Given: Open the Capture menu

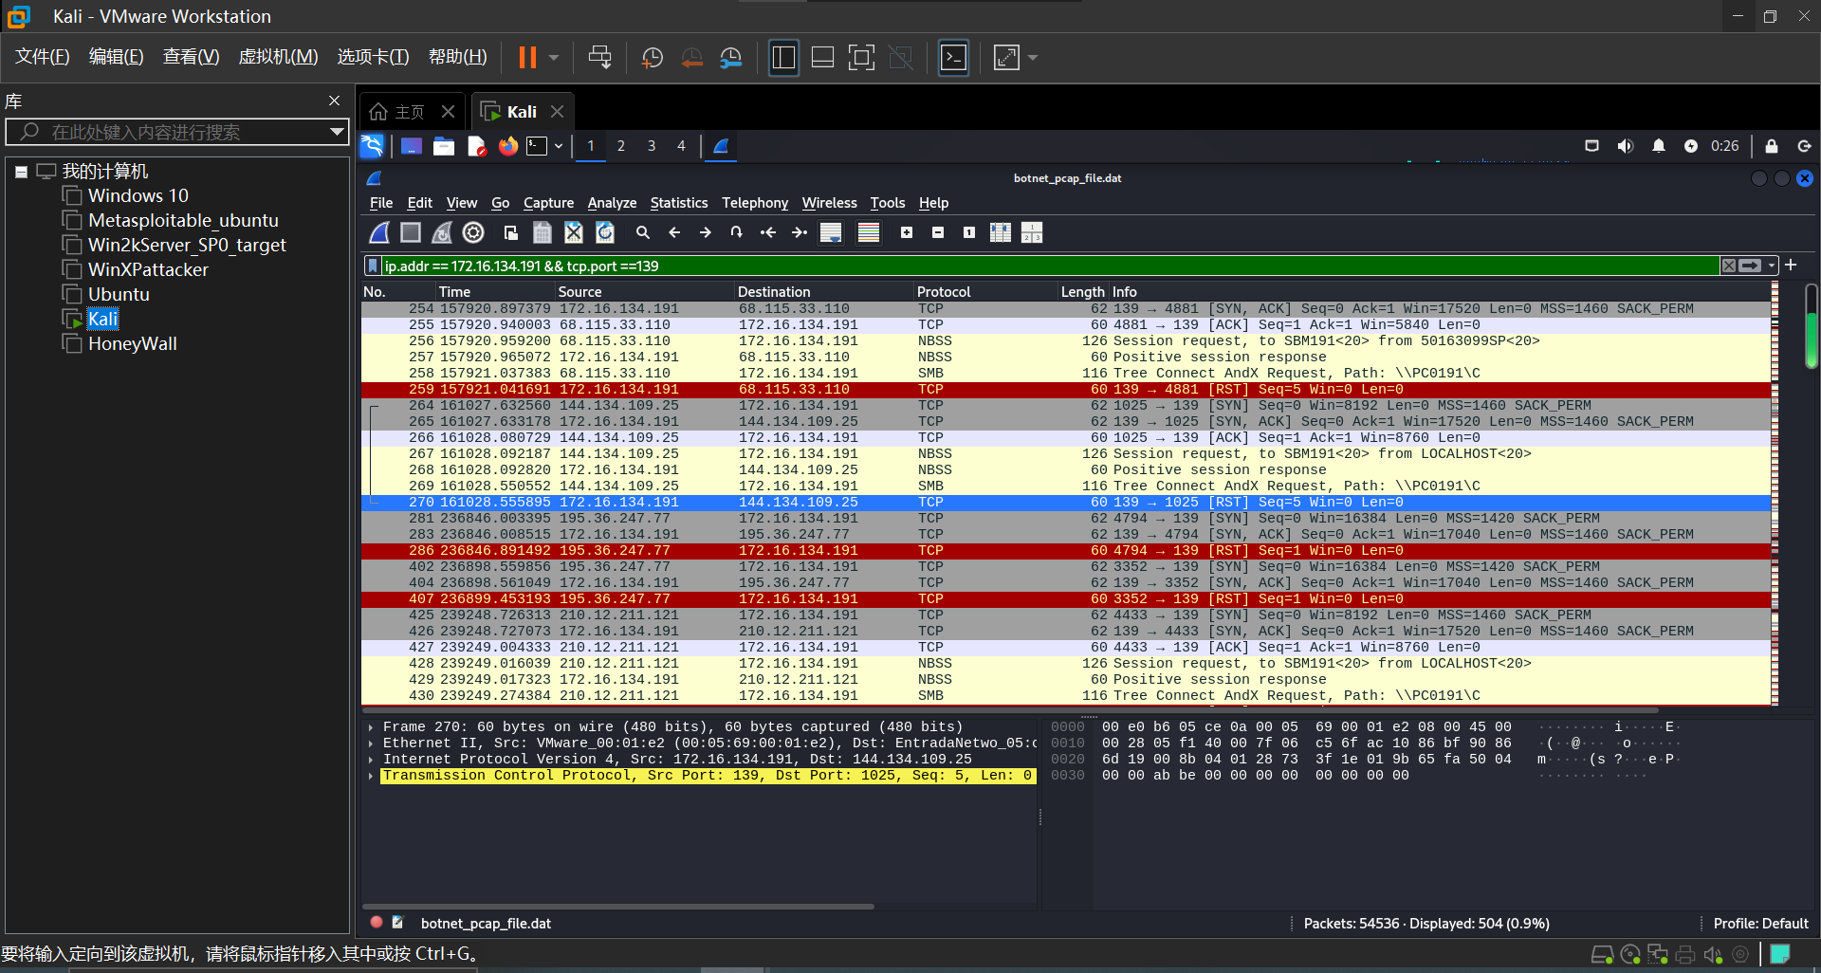Looking at the screenshot, I should pyautogui.click(x=548, y=203).
